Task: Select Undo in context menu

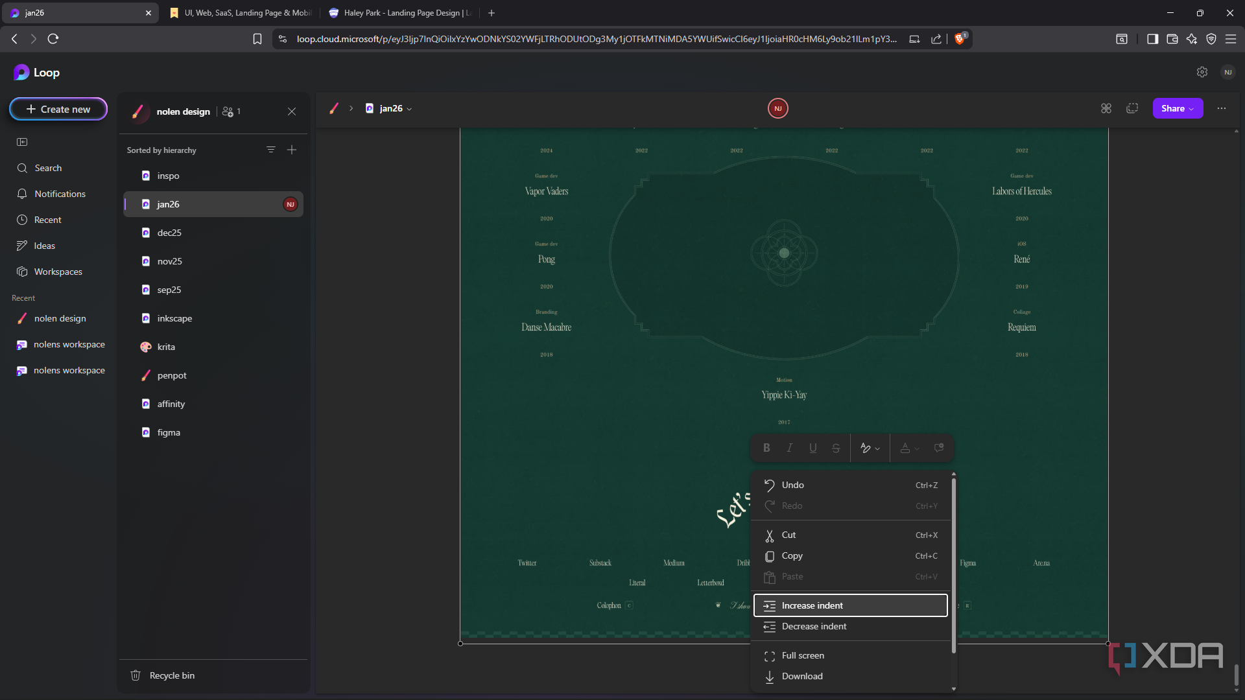Action: click(851, 485)
